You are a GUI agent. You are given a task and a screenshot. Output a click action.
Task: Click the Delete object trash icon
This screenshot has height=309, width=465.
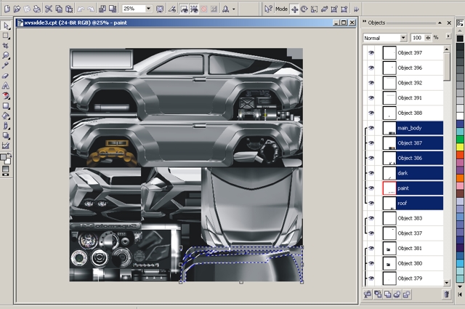point(446,294)
